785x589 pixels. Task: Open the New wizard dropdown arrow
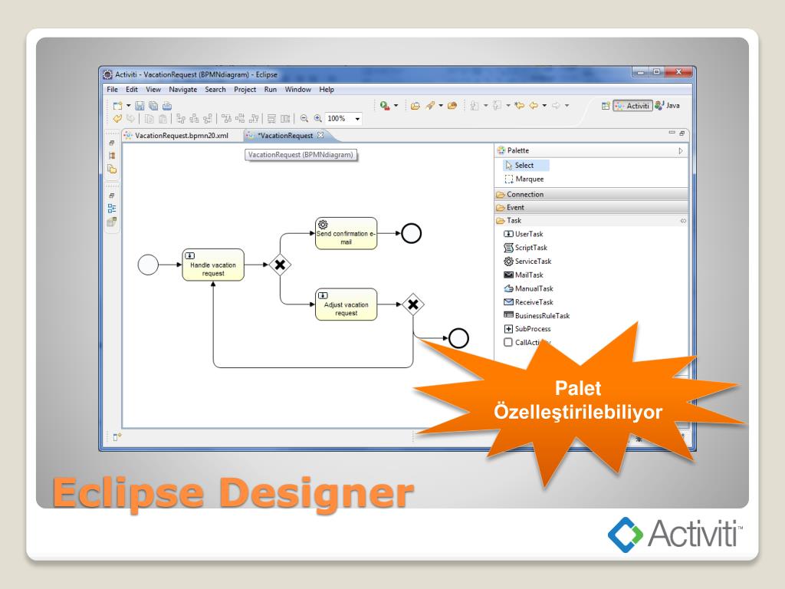coord(128,106)
